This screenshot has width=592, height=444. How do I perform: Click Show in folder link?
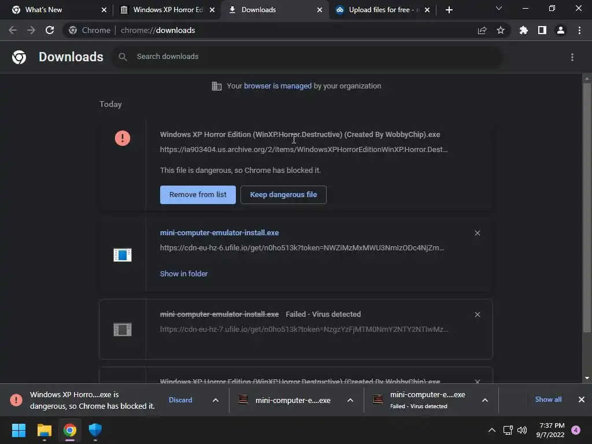(x=184, y=273)
